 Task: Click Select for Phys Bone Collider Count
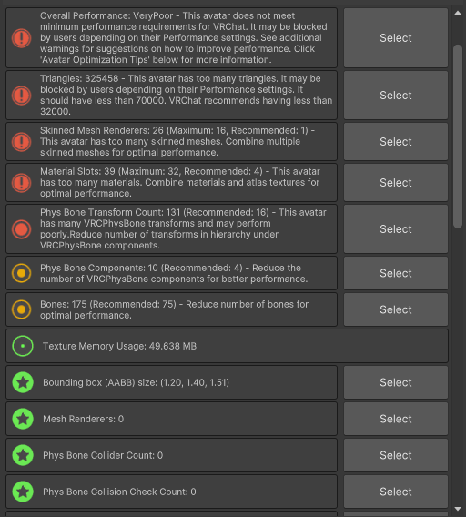pos(396,455)
